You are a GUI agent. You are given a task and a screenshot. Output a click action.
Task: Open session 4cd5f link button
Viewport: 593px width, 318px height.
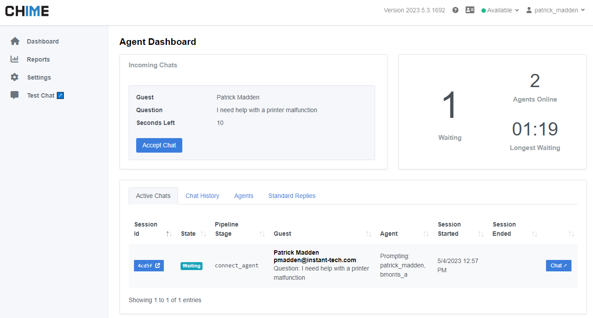(x=149, y=266)
